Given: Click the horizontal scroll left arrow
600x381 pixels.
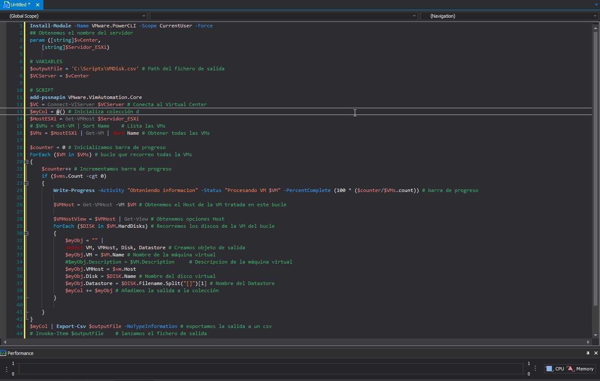Looking at the screenshot, I should click(x=5, y=342).
